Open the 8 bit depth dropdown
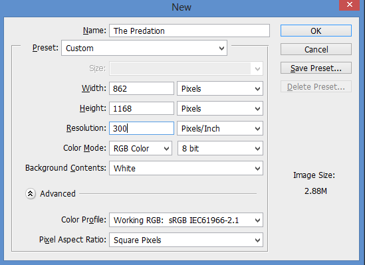 220,148
